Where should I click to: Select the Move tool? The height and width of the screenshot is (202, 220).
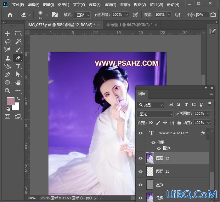[7, 34]
